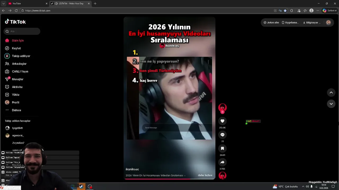Open the tab search dropdown

(x=3, y=3)
